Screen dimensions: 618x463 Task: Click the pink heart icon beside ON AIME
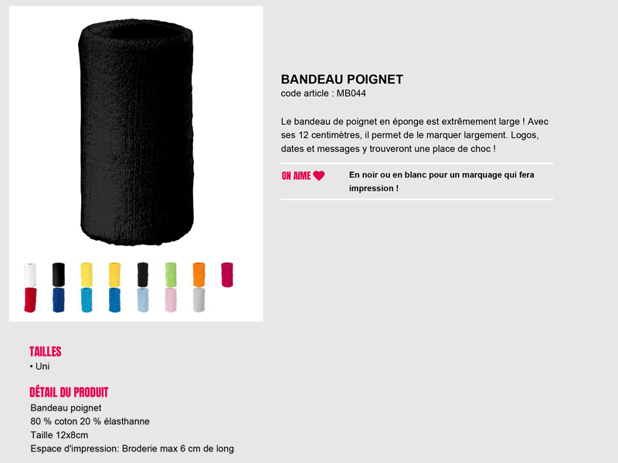point(319,176)
